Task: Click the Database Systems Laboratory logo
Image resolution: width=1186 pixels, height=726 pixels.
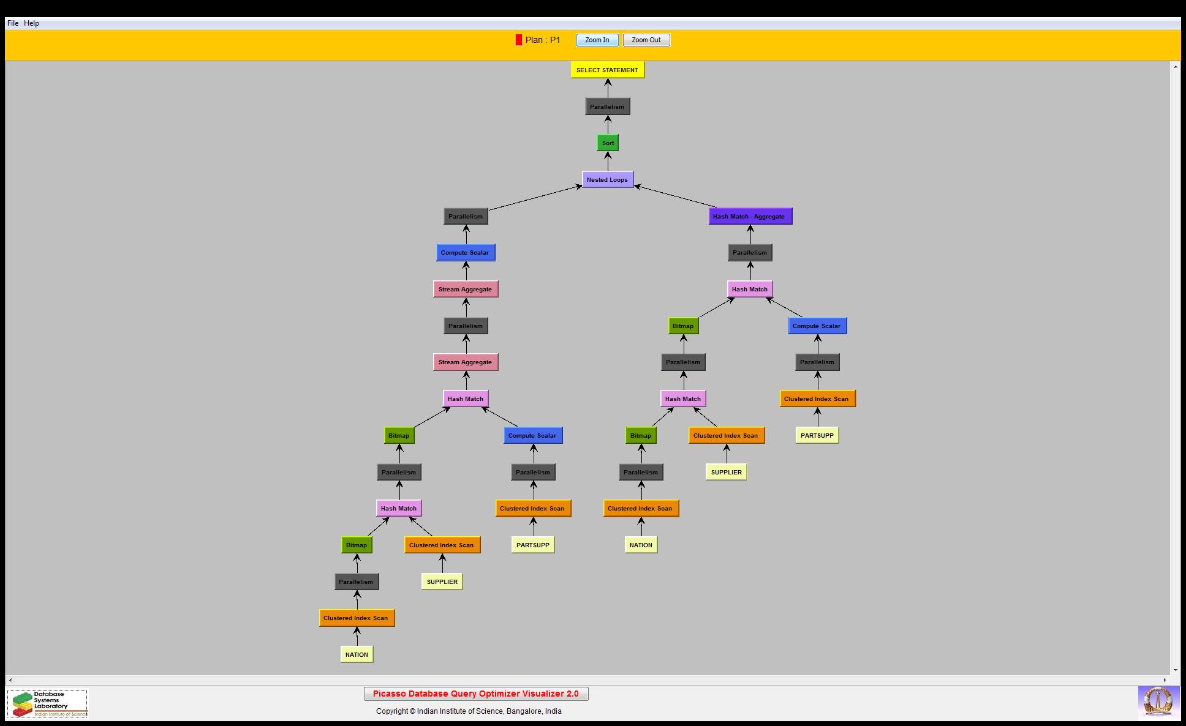Action: 48,703
